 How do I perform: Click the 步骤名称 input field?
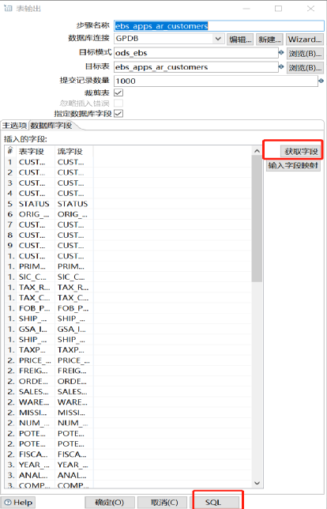coord(219,26)
